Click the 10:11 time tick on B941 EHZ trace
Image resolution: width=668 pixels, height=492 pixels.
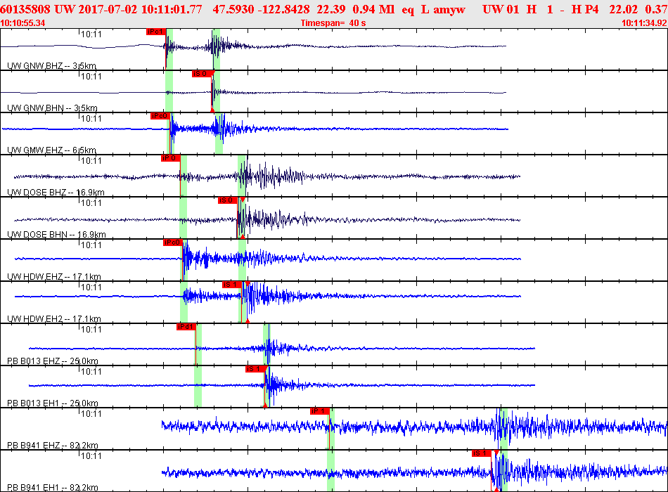point(91,413)
